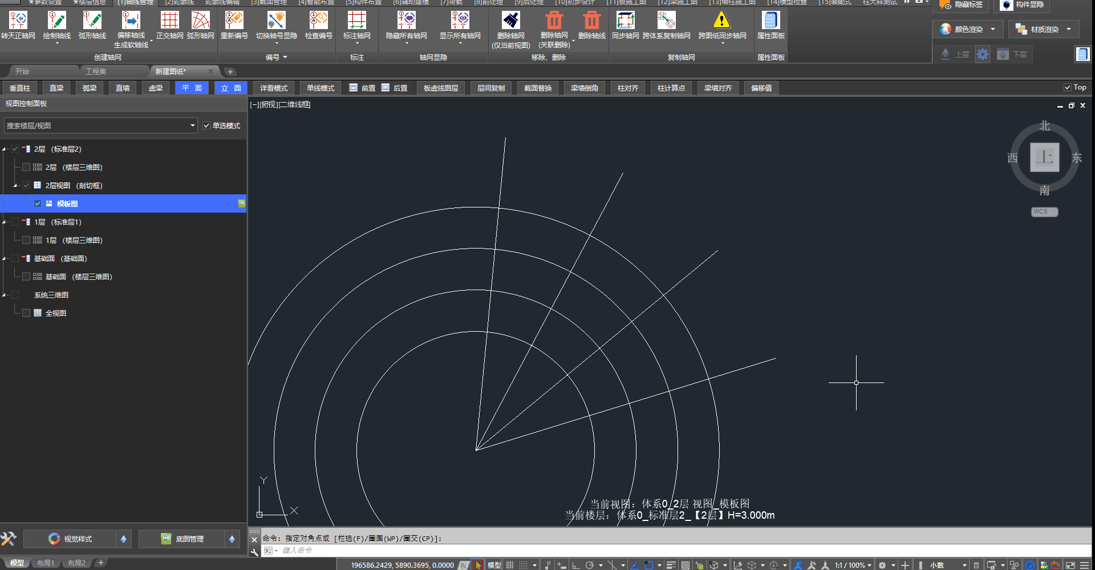The height and width of the screenshot is (570, 1095).
Task: Toggle the 单选模式 checkbox
Action: (x=207, y=125)
